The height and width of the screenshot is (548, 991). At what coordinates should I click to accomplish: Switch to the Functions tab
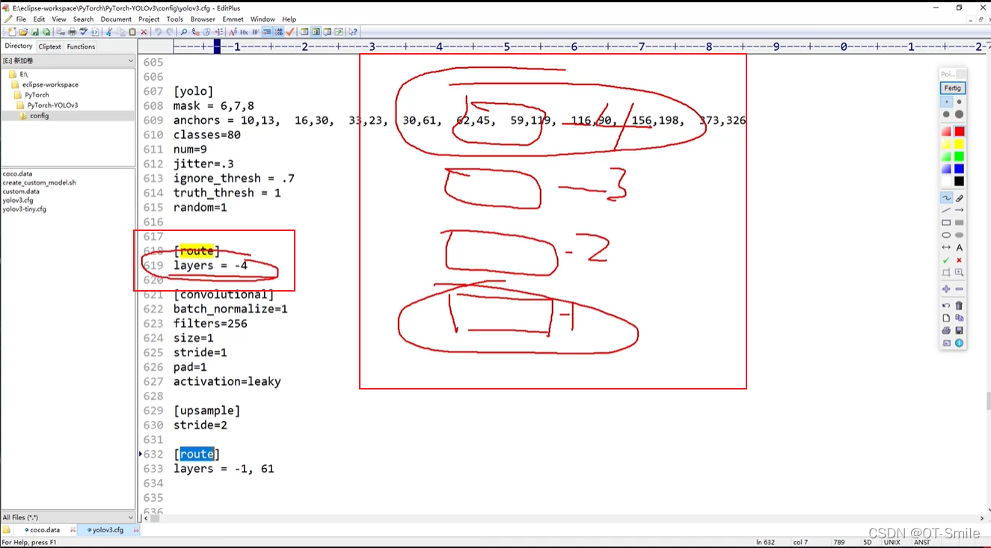81,46
